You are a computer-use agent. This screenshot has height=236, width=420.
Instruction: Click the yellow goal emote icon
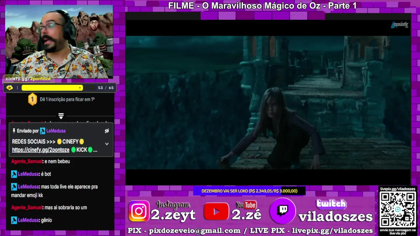pos(9,88)
